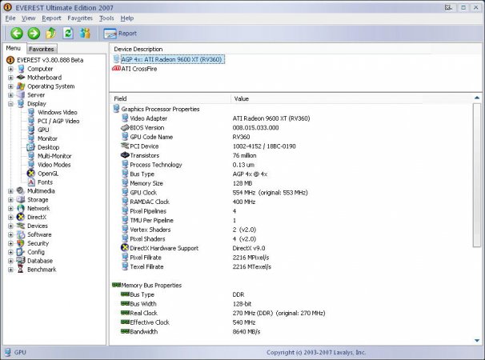Click the Devices tree icon
This screenshot has height=360, width=485.
[x=21, y=226]
